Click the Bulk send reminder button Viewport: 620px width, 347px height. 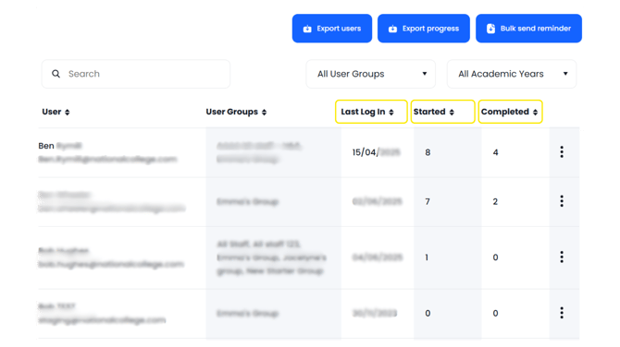(528, 29)
